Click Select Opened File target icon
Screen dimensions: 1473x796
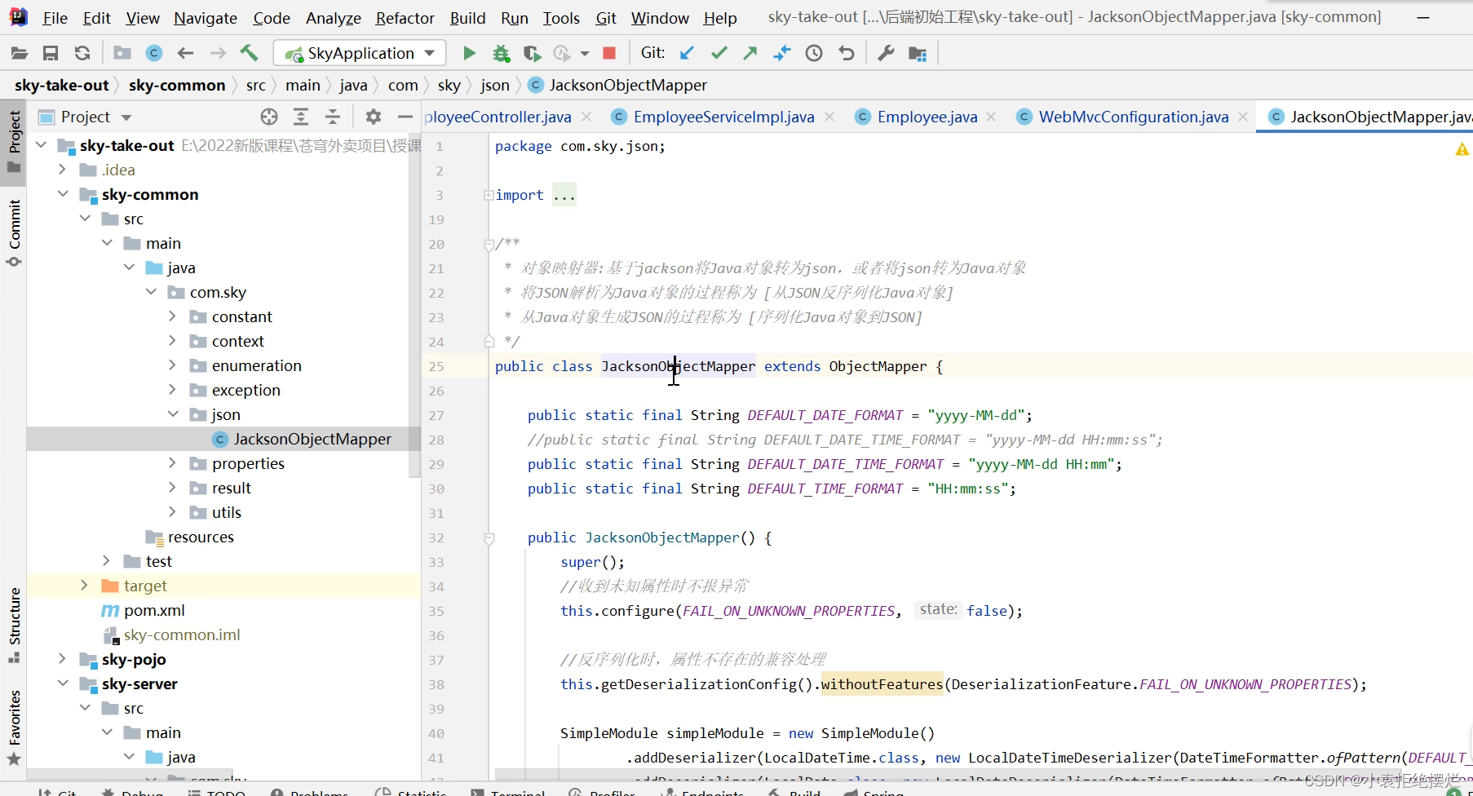tap(269, 117)
